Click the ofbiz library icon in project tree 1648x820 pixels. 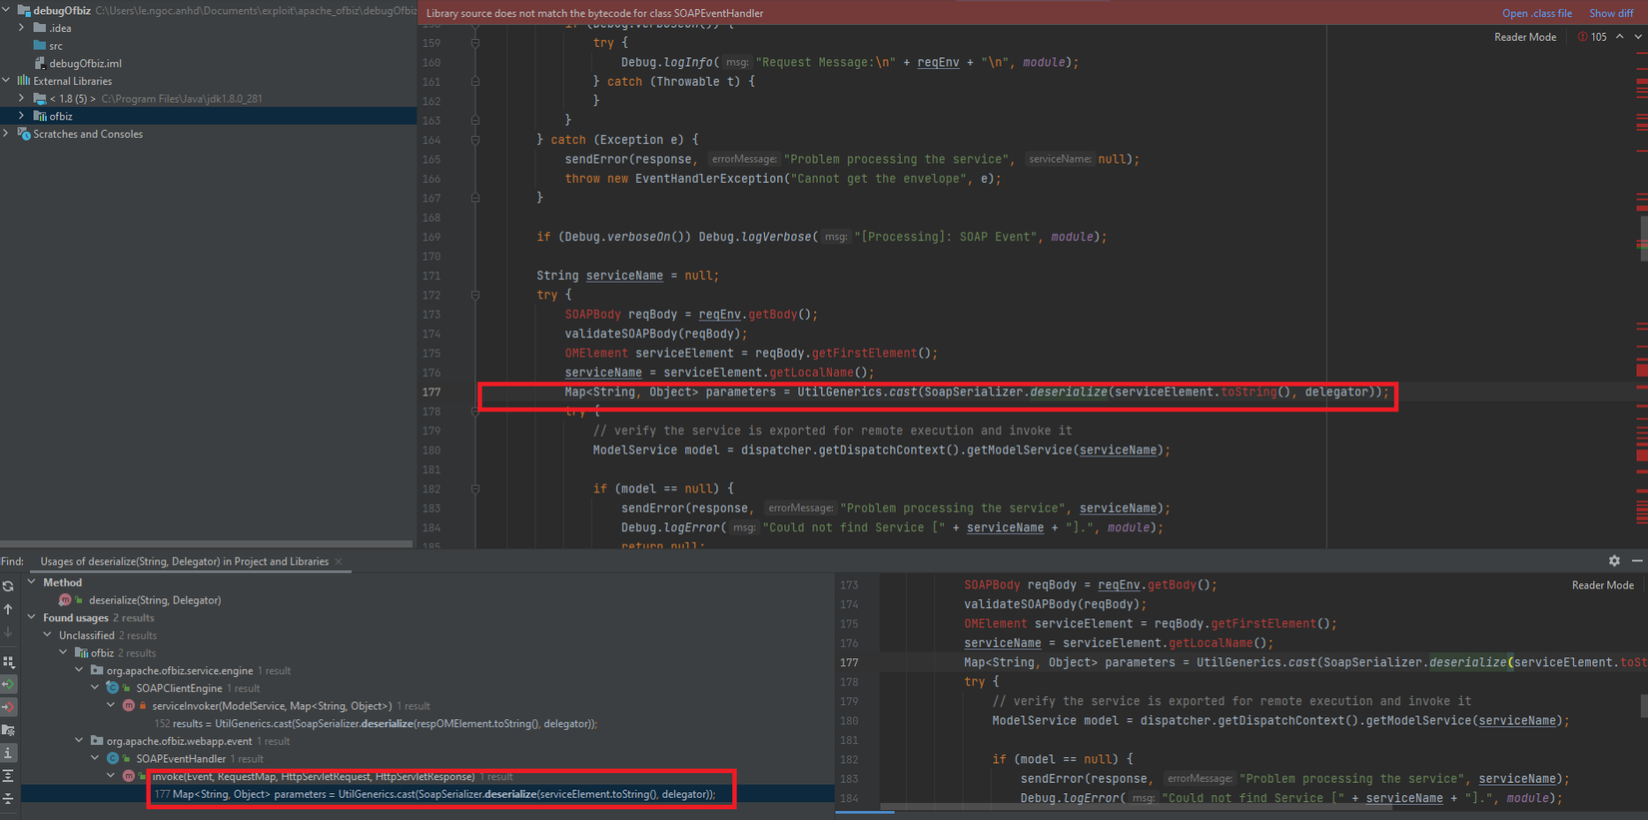pos(40,116)
